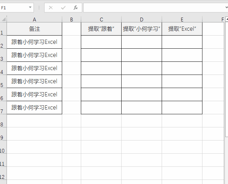Viewport: 228px width, 184px height.
Task: Select cell A4 with 跟着小何学习Excel
Action: tap(35, 68)
